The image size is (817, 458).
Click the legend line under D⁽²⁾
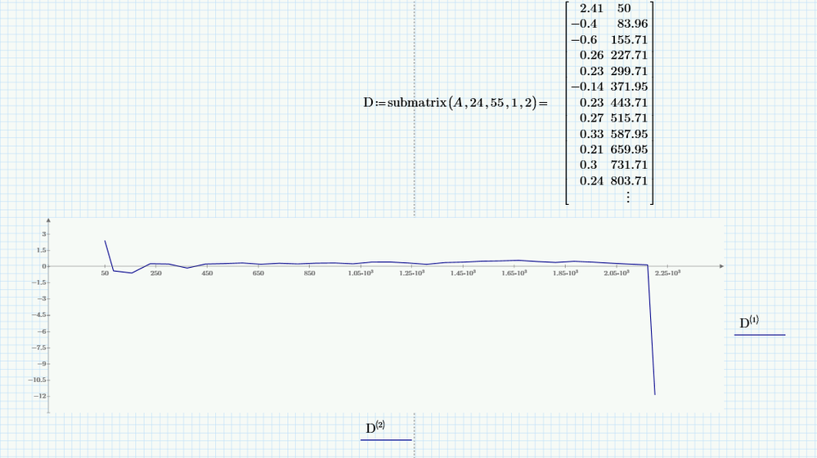386,440
